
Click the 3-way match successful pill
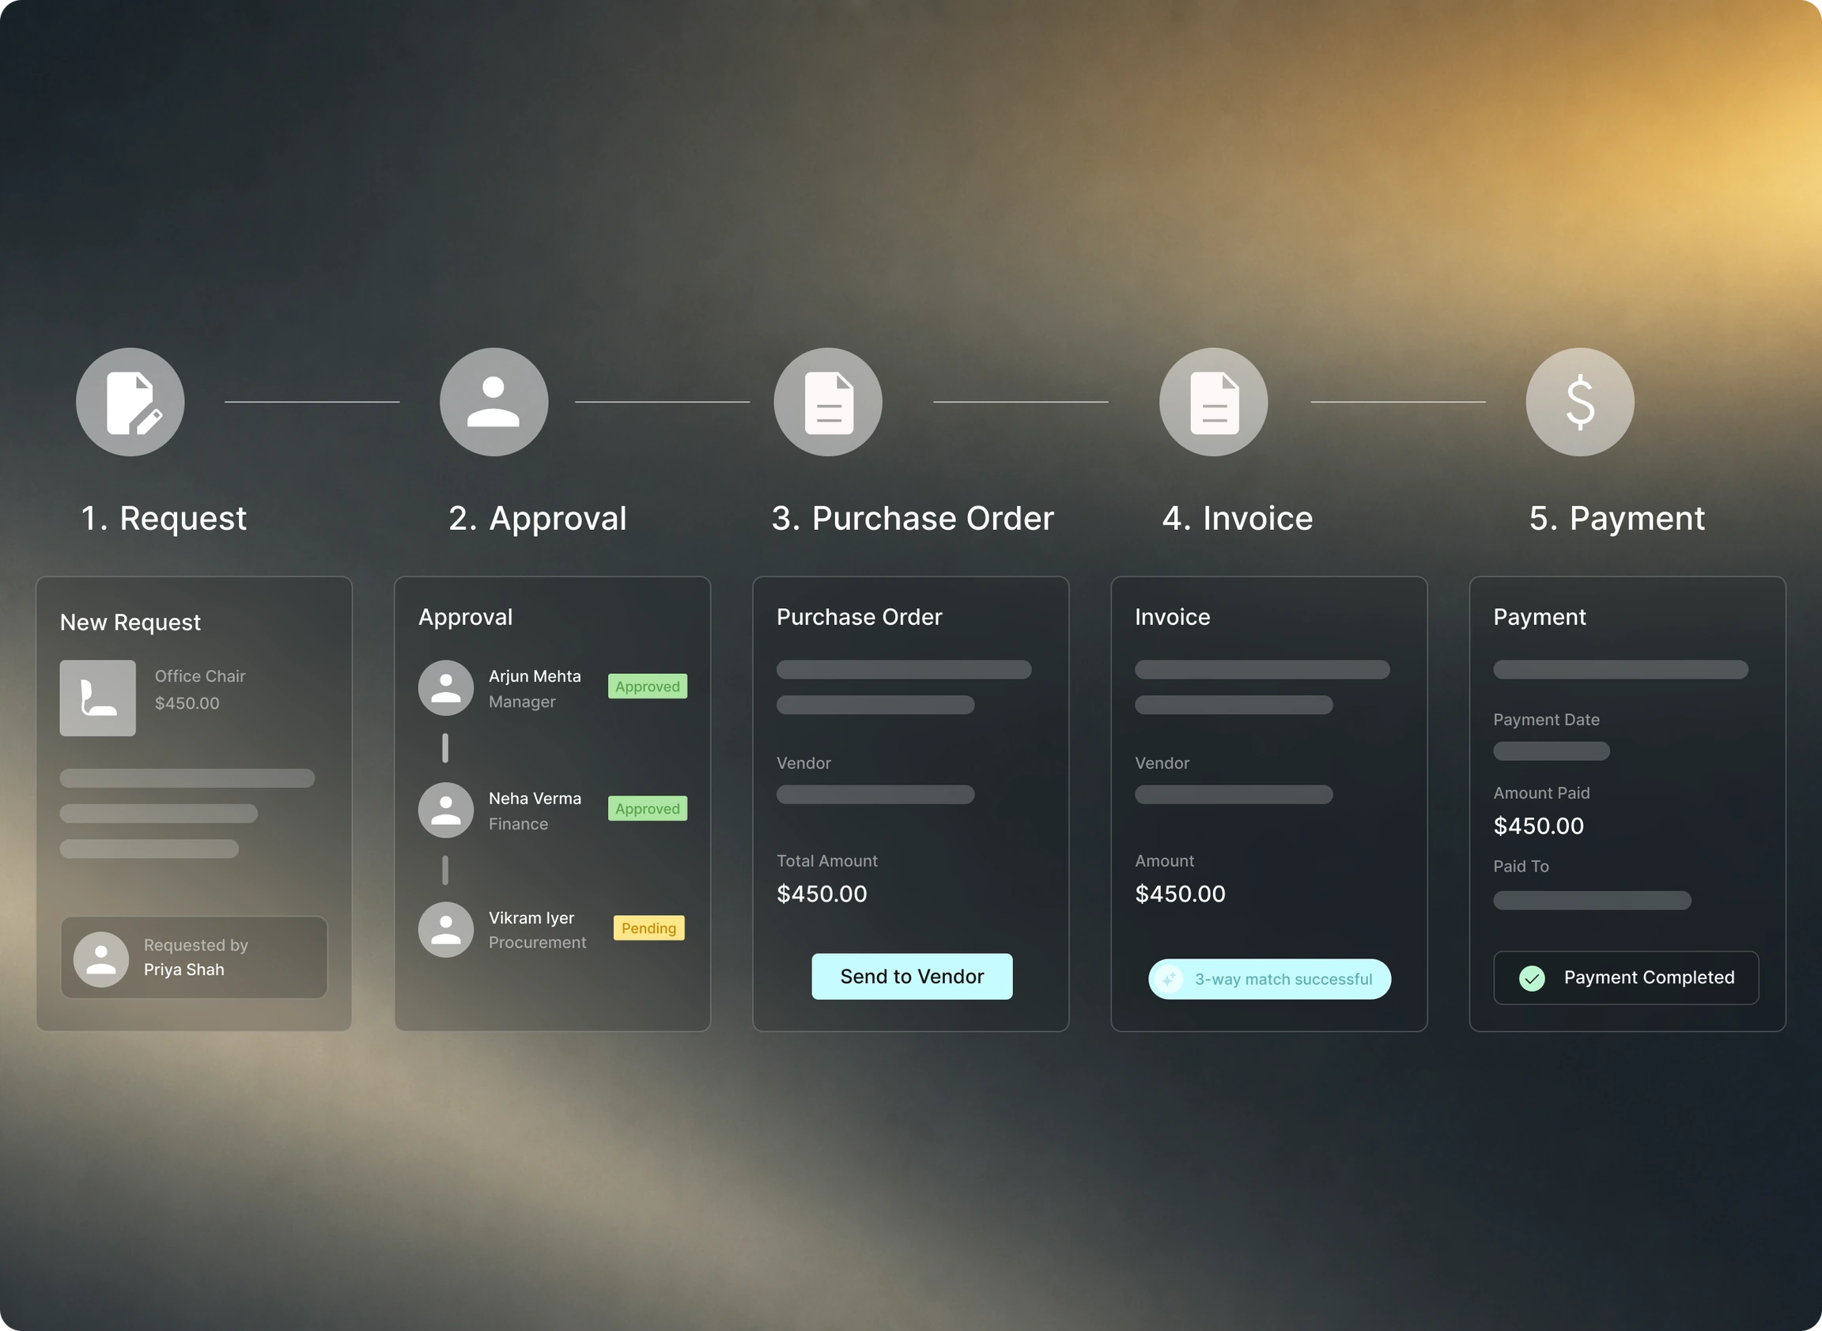(1269, 979)
